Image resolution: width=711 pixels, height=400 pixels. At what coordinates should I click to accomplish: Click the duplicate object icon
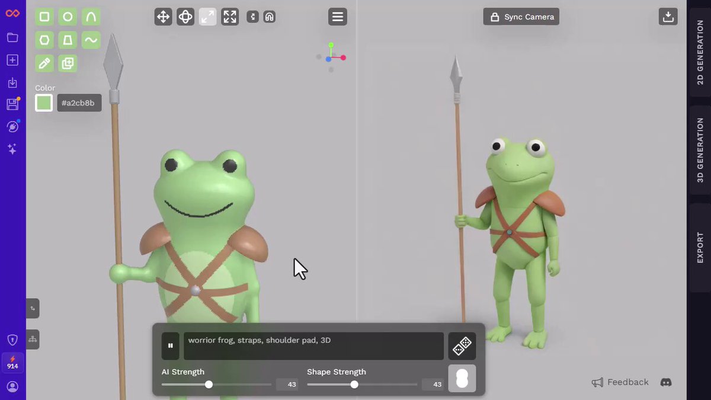(68, 63)
